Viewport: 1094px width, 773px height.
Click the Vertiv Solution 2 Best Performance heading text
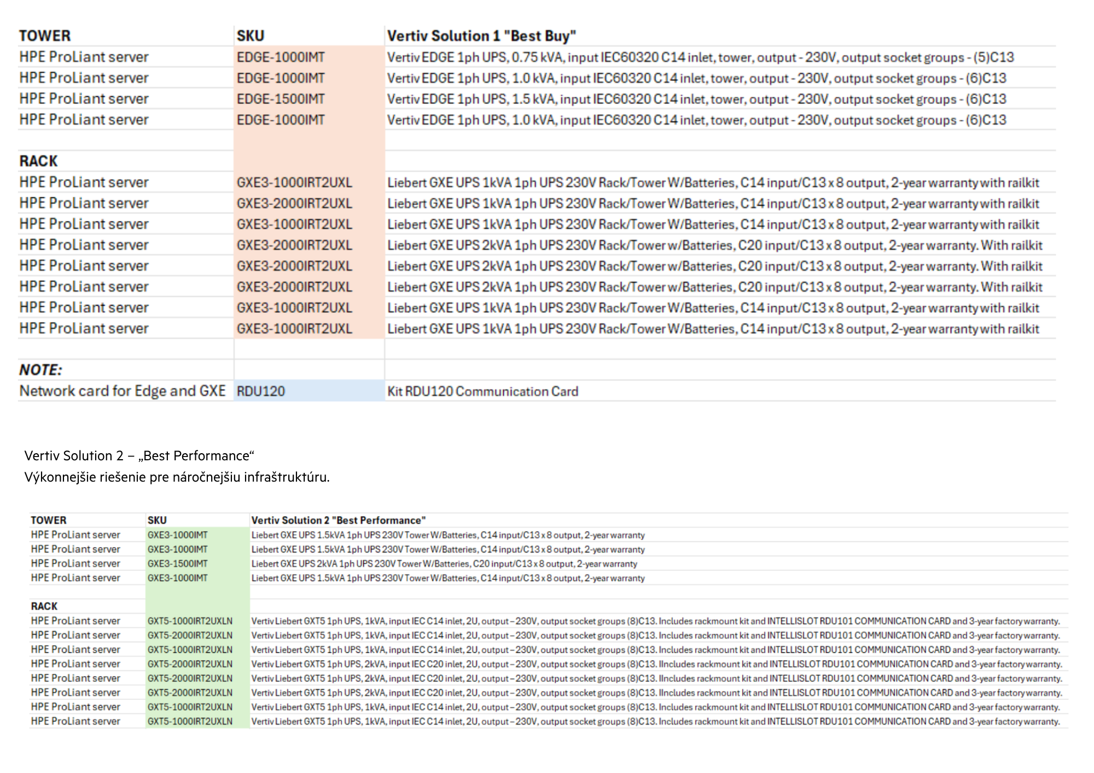pyautogui.click(x=139, y=456)
